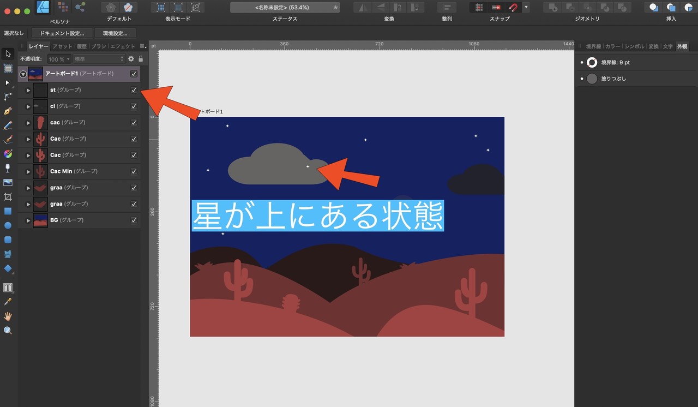
Task: Open the layers panel options menu
Action: click(142, 46)
